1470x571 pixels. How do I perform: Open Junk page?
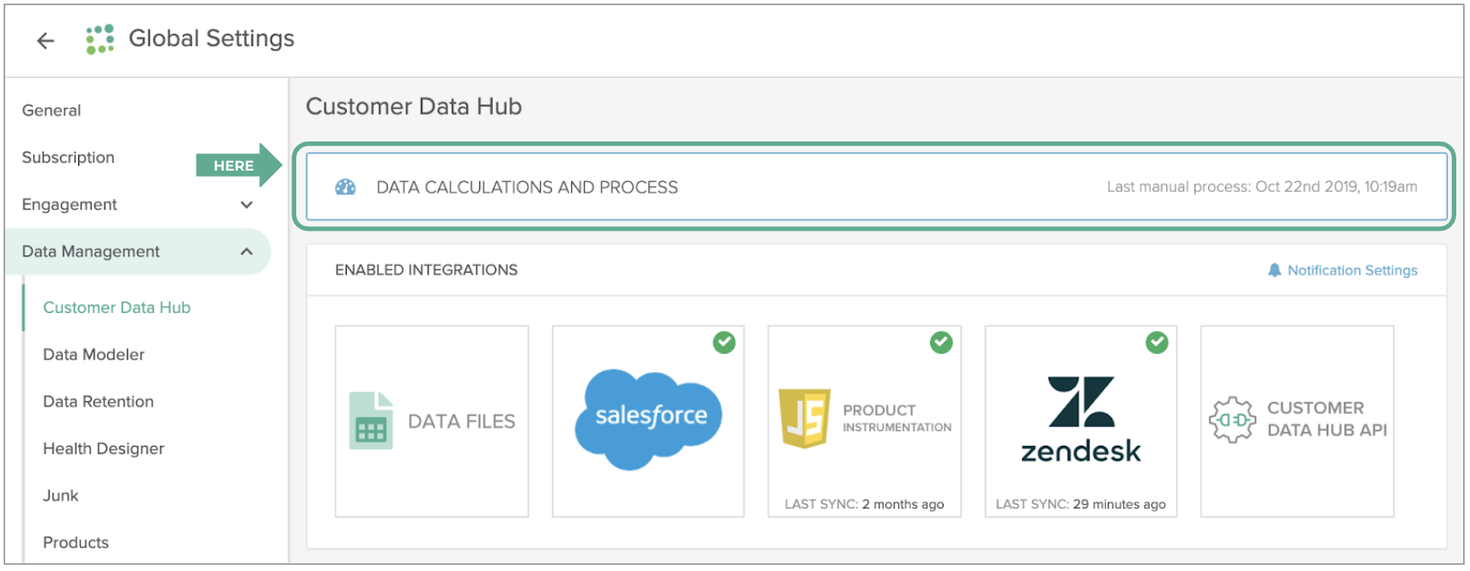[x=60, y=496]
